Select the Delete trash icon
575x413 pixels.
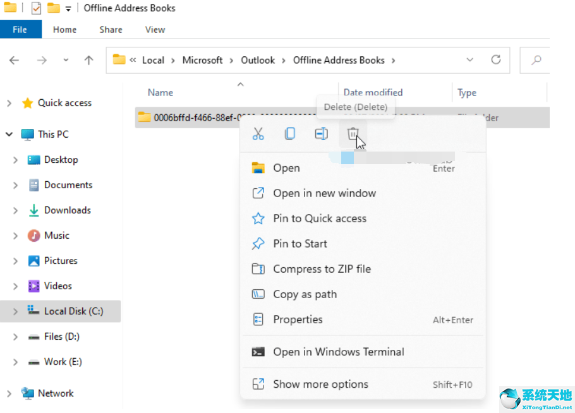[x=353, y=134]
